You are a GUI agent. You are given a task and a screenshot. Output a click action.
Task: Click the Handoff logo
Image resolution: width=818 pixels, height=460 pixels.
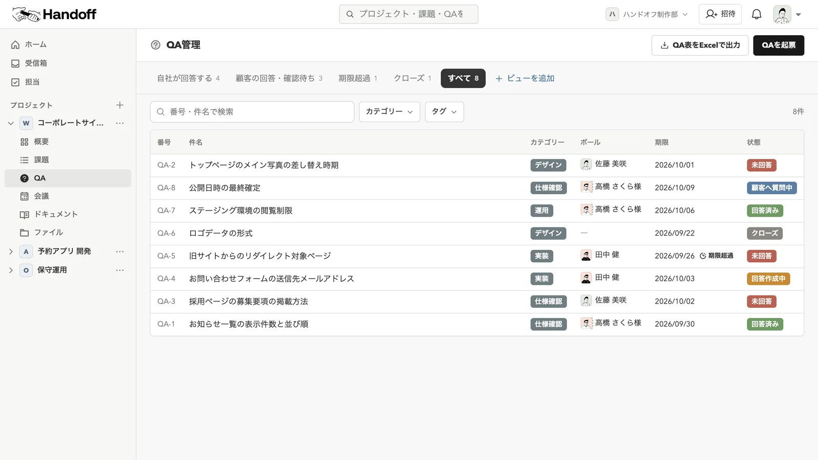click(x=54, y=14)
